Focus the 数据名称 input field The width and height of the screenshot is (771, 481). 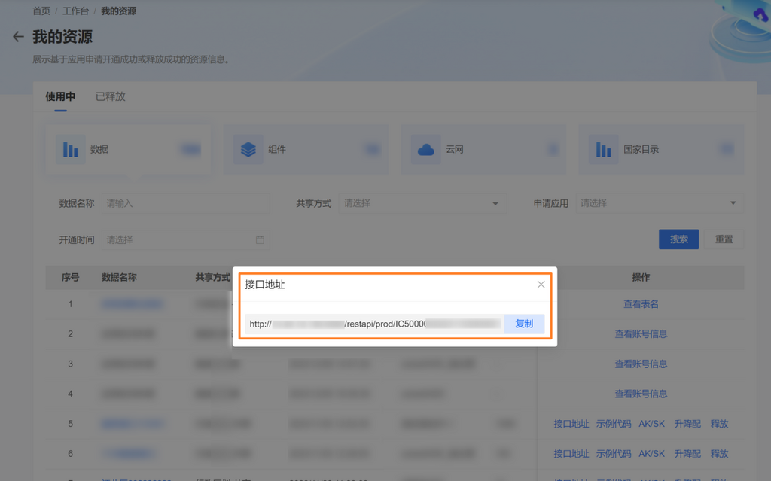186,203
